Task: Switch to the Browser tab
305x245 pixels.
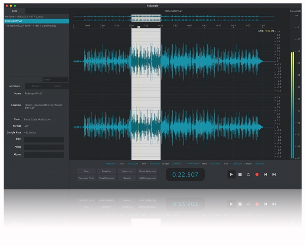Action: [x=36, y=86]
